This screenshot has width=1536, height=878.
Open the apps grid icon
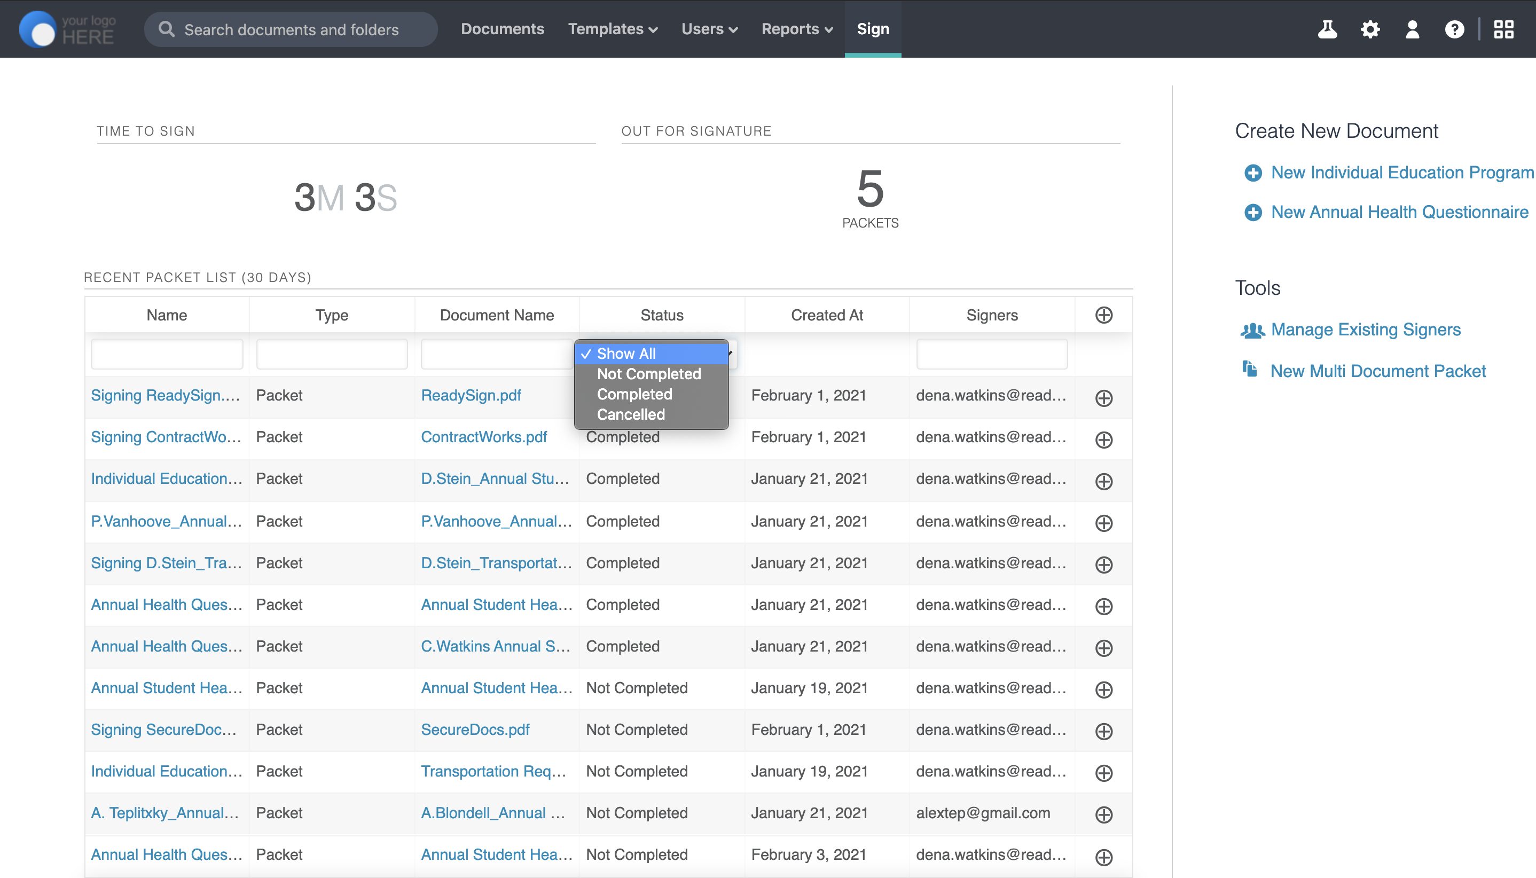pyautogui.click(x=1504, y=29)
